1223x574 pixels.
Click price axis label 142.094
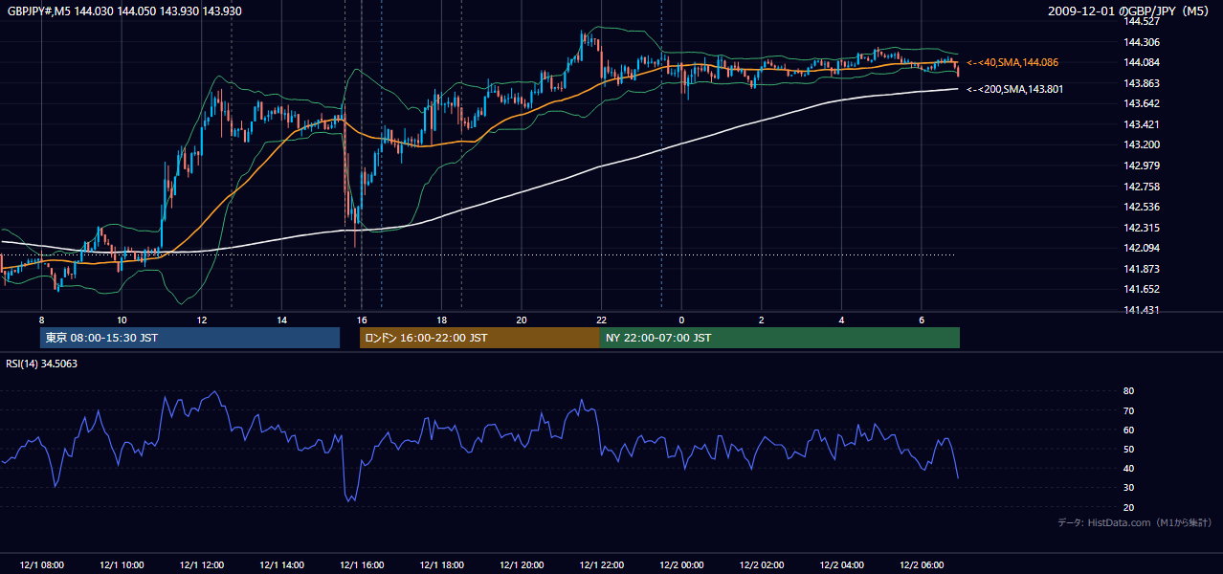(1142, 248)
